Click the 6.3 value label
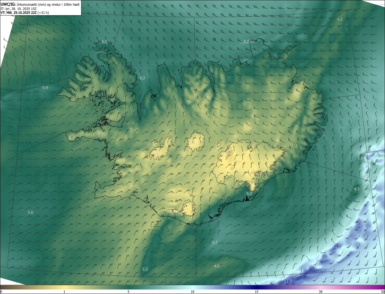 coord(104,42)
